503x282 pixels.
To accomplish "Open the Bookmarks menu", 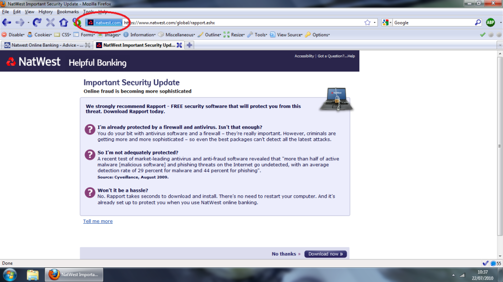I will click(68, 12).
